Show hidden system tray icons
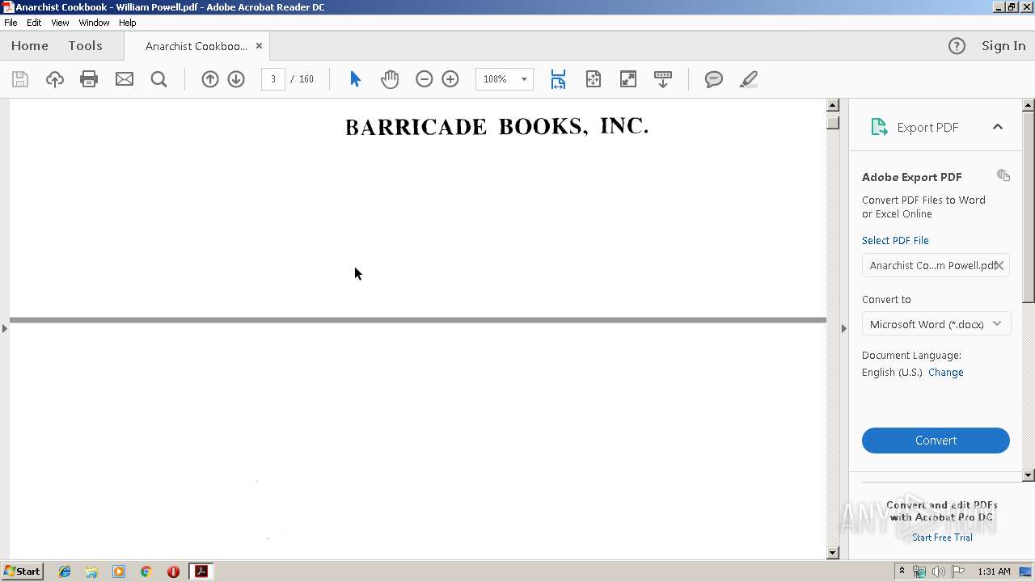Image resolution: width=1035 pixels, height=582 pixels. 902,571
